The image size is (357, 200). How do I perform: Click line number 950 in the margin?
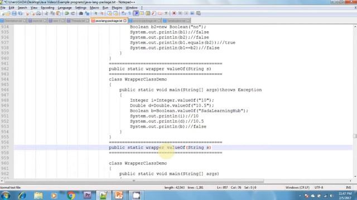[x=4, y=111]
